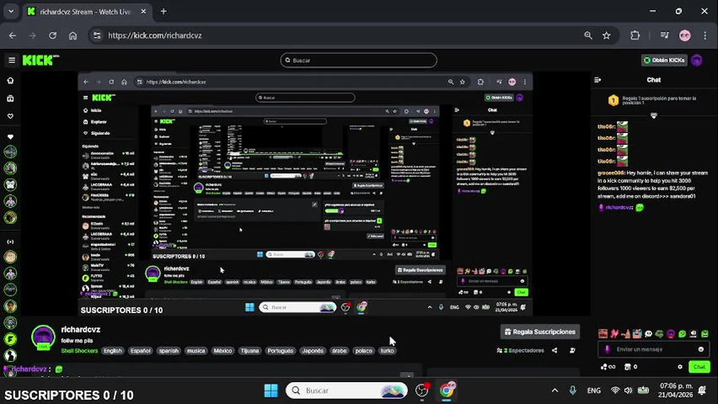Open the sidebar channel with green F avatar

pyautogui.click(x=10, y=339)
